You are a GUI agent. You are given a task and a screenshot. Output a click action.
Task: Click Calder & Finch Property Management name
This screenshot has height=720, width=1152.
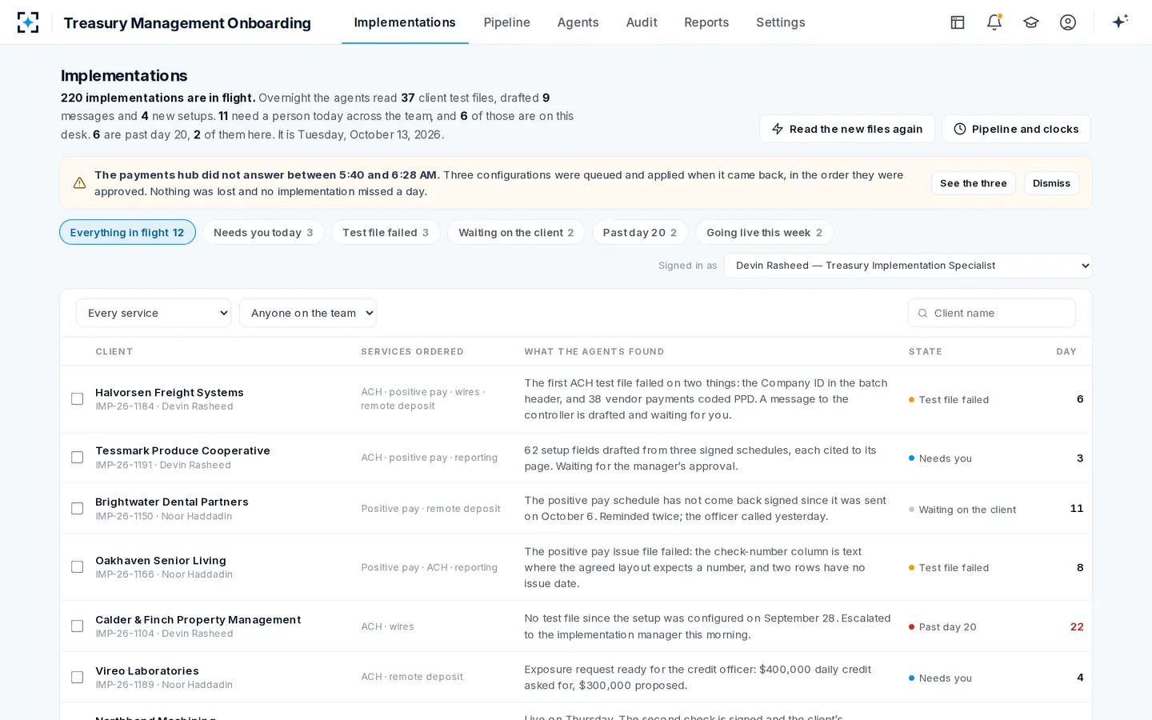pos(198,619)
